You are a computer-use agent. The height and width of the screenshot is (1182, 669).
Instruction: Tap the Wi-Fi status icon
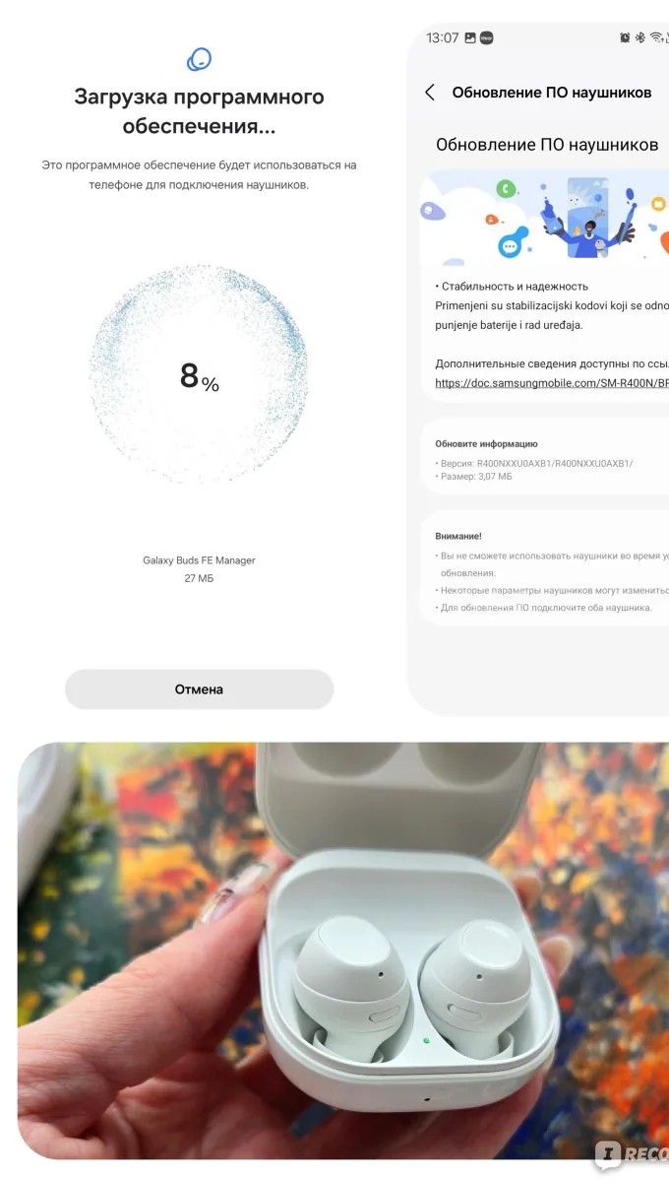[x=656, y=37]
